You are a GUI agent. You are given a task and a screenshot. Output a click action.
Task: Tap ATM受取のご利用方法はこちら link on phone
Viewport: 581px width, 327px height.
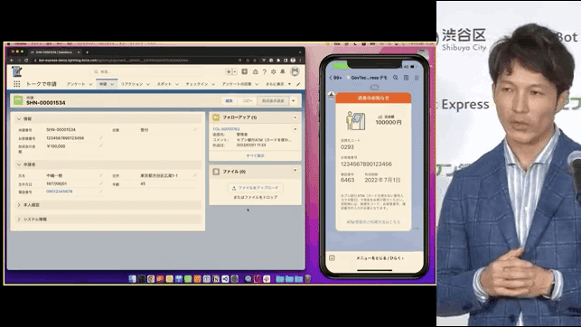[373, 222]
